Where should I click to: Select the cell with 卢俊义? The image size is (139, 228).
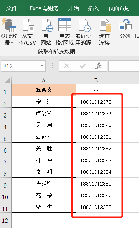point(44,113)
